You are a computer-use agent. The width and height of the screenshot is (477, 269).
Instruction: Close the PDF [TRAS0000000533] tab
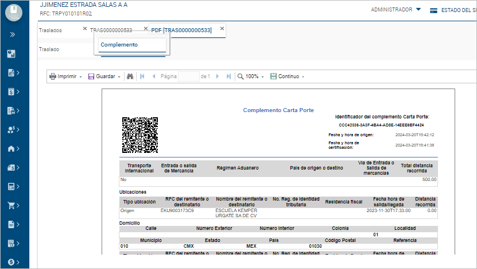[222, 28]
